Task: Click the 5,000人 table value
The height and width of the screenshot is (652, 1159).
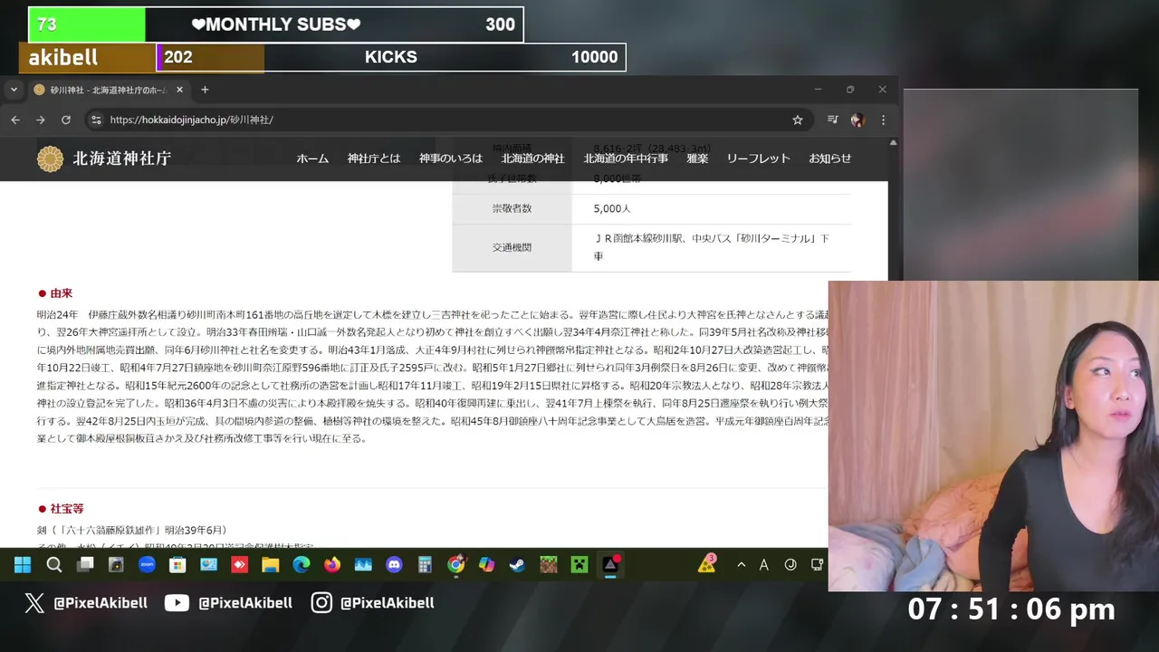Action: click(x=612, y=208)
